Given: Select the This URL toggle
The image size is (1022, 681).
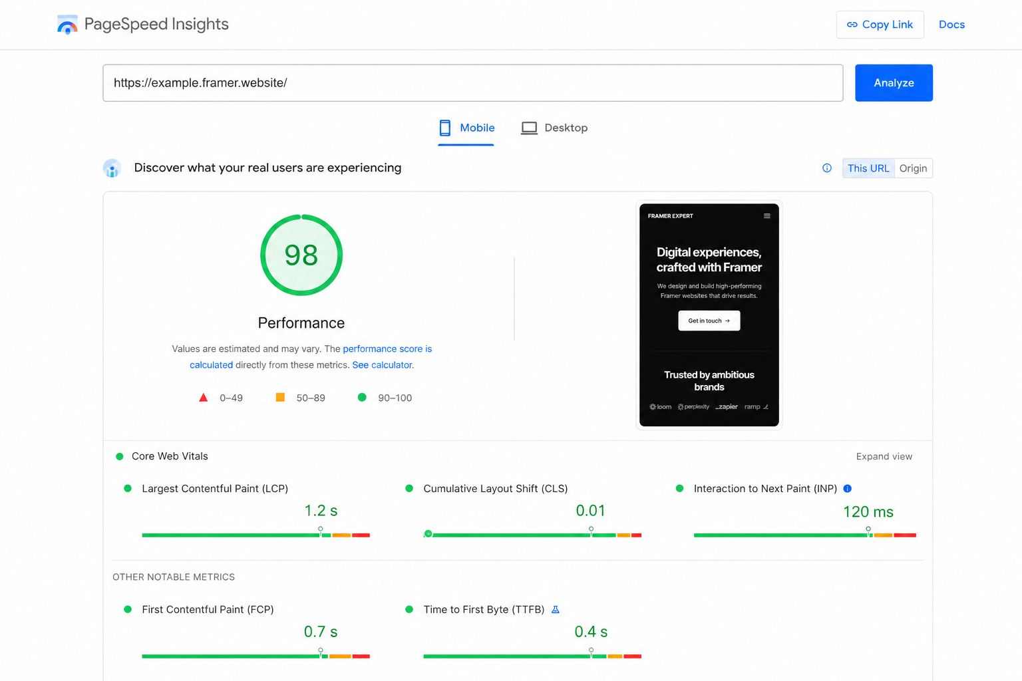Looking at the screenshot, I should click(868, 168).
